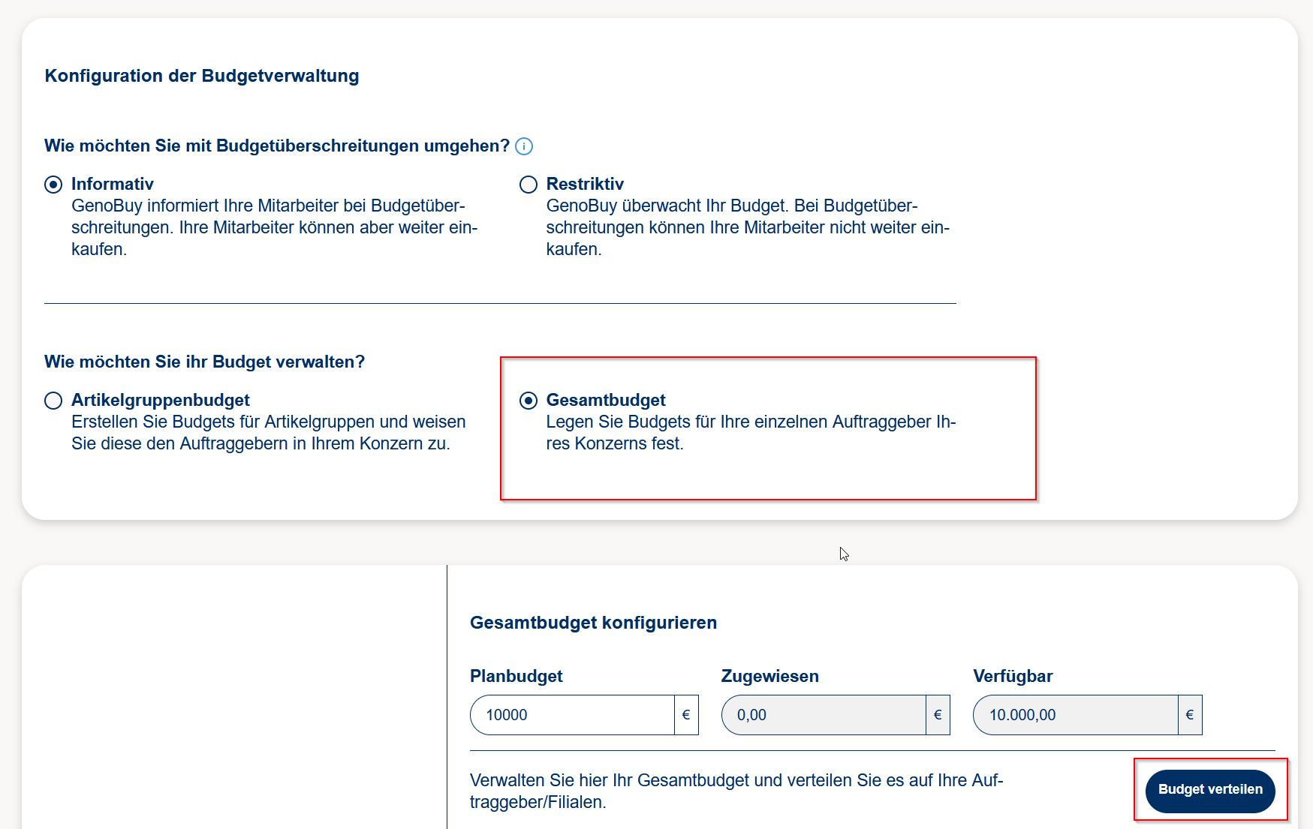
Task: Click the bold Informativ label text
Action: click(x=113, y=184)
